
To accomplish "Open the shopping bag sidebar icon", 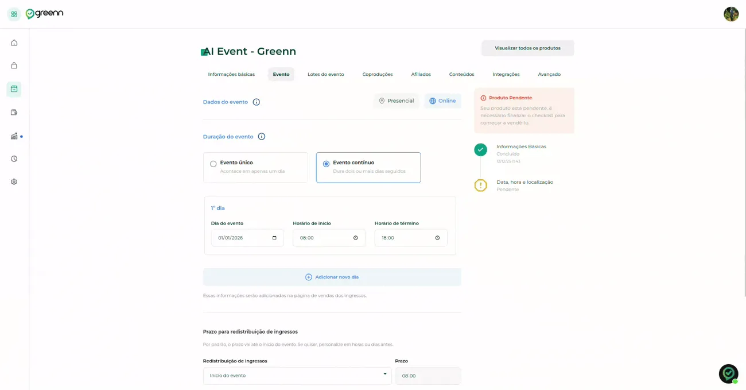I will (x=14, y=65).
